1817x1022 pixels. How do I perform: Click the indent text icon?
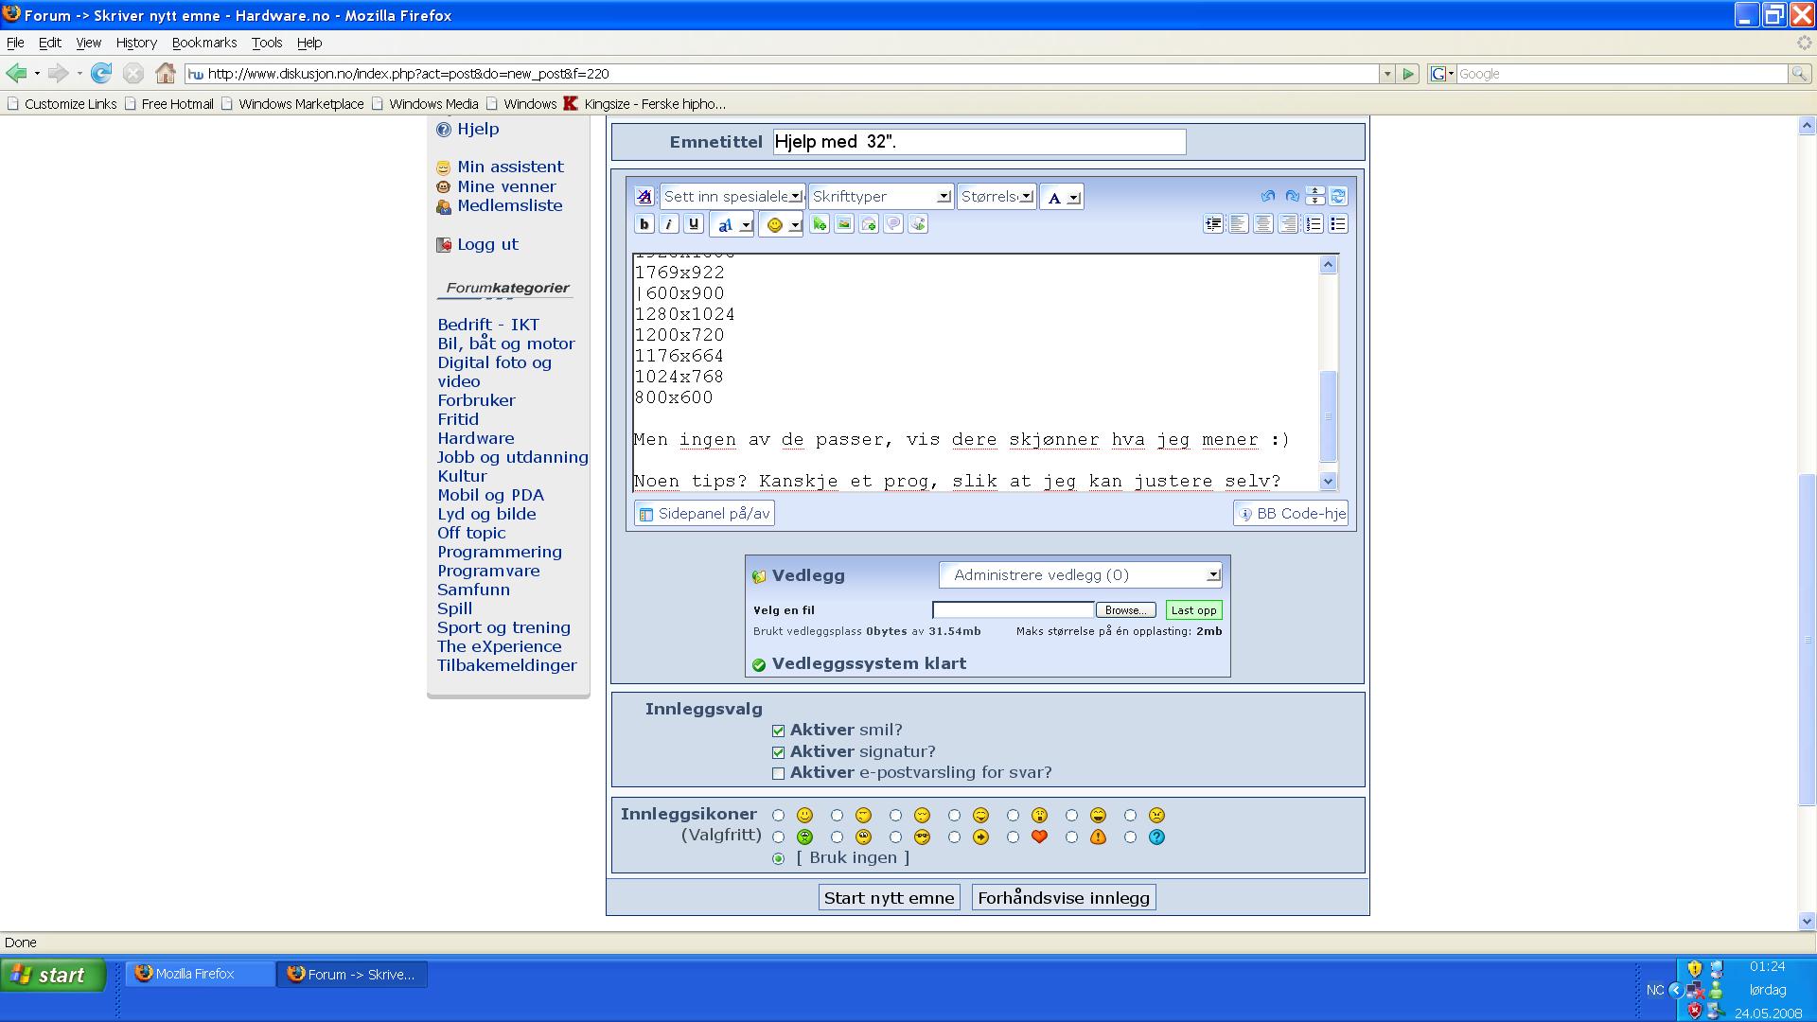pyautogui.click(x=1213, y=224)
